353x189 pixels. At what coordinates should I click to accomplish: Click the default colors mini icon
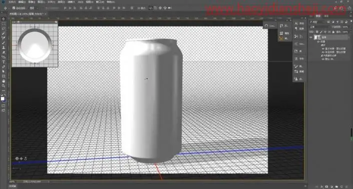[2, 95]
